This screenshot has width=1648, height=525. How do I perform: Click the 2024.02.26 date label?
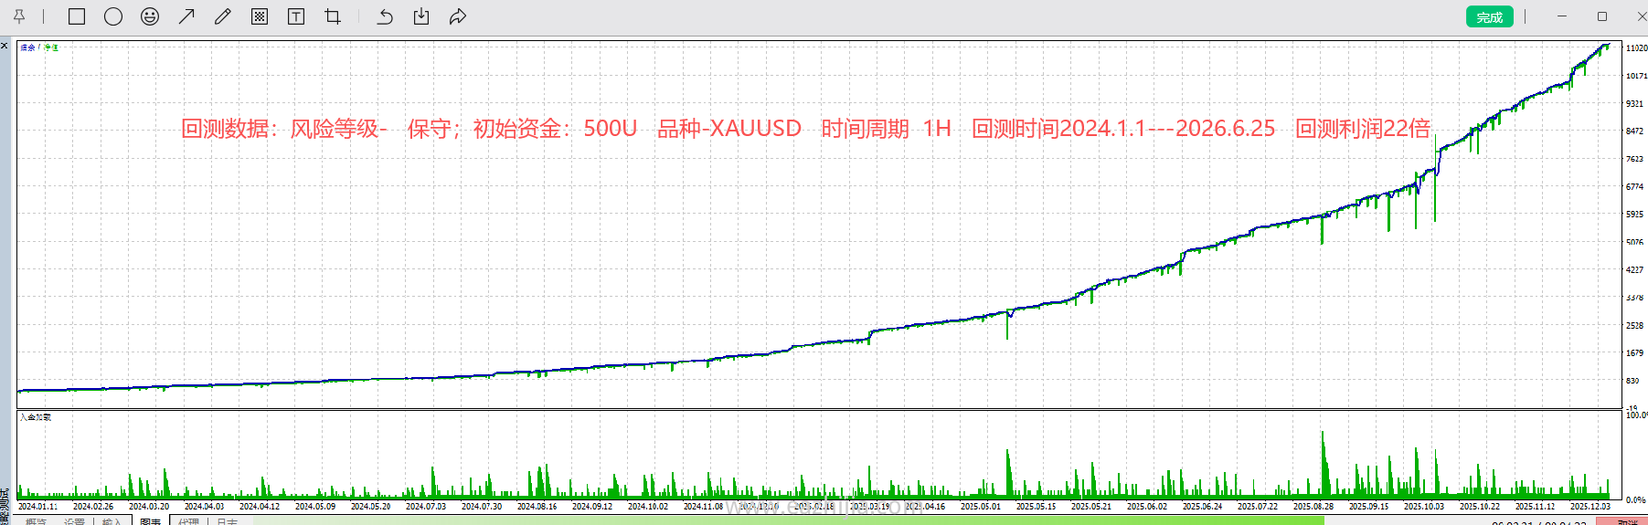point(93,506)
